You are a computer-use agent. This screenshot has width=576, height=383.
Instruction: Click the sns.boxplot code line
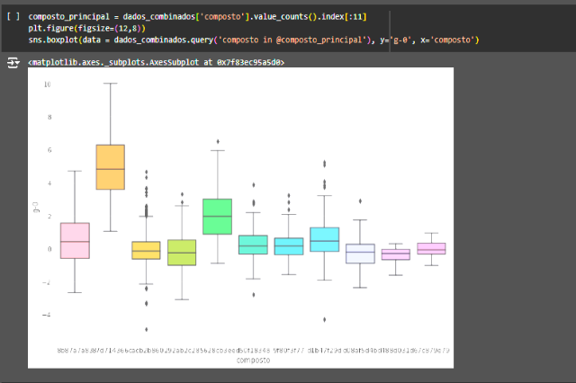point(252,40)
